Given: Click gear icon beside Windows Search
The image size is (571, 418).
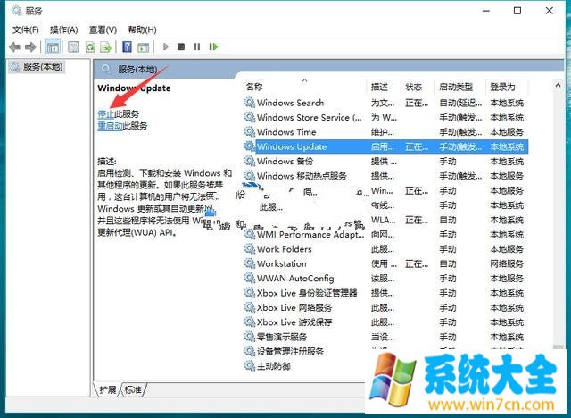Looking at the screenshot, I should 250,103.
